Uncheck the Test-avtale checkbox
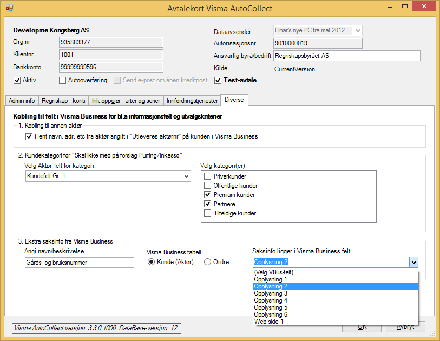This screenshot has height=341, width=440. [x=218, y=80]
